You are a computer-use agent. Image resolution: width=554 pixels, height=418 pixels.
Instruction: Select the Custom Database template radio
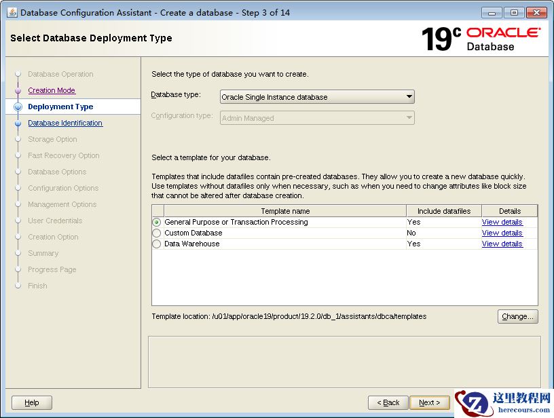(x=157, y=233)
